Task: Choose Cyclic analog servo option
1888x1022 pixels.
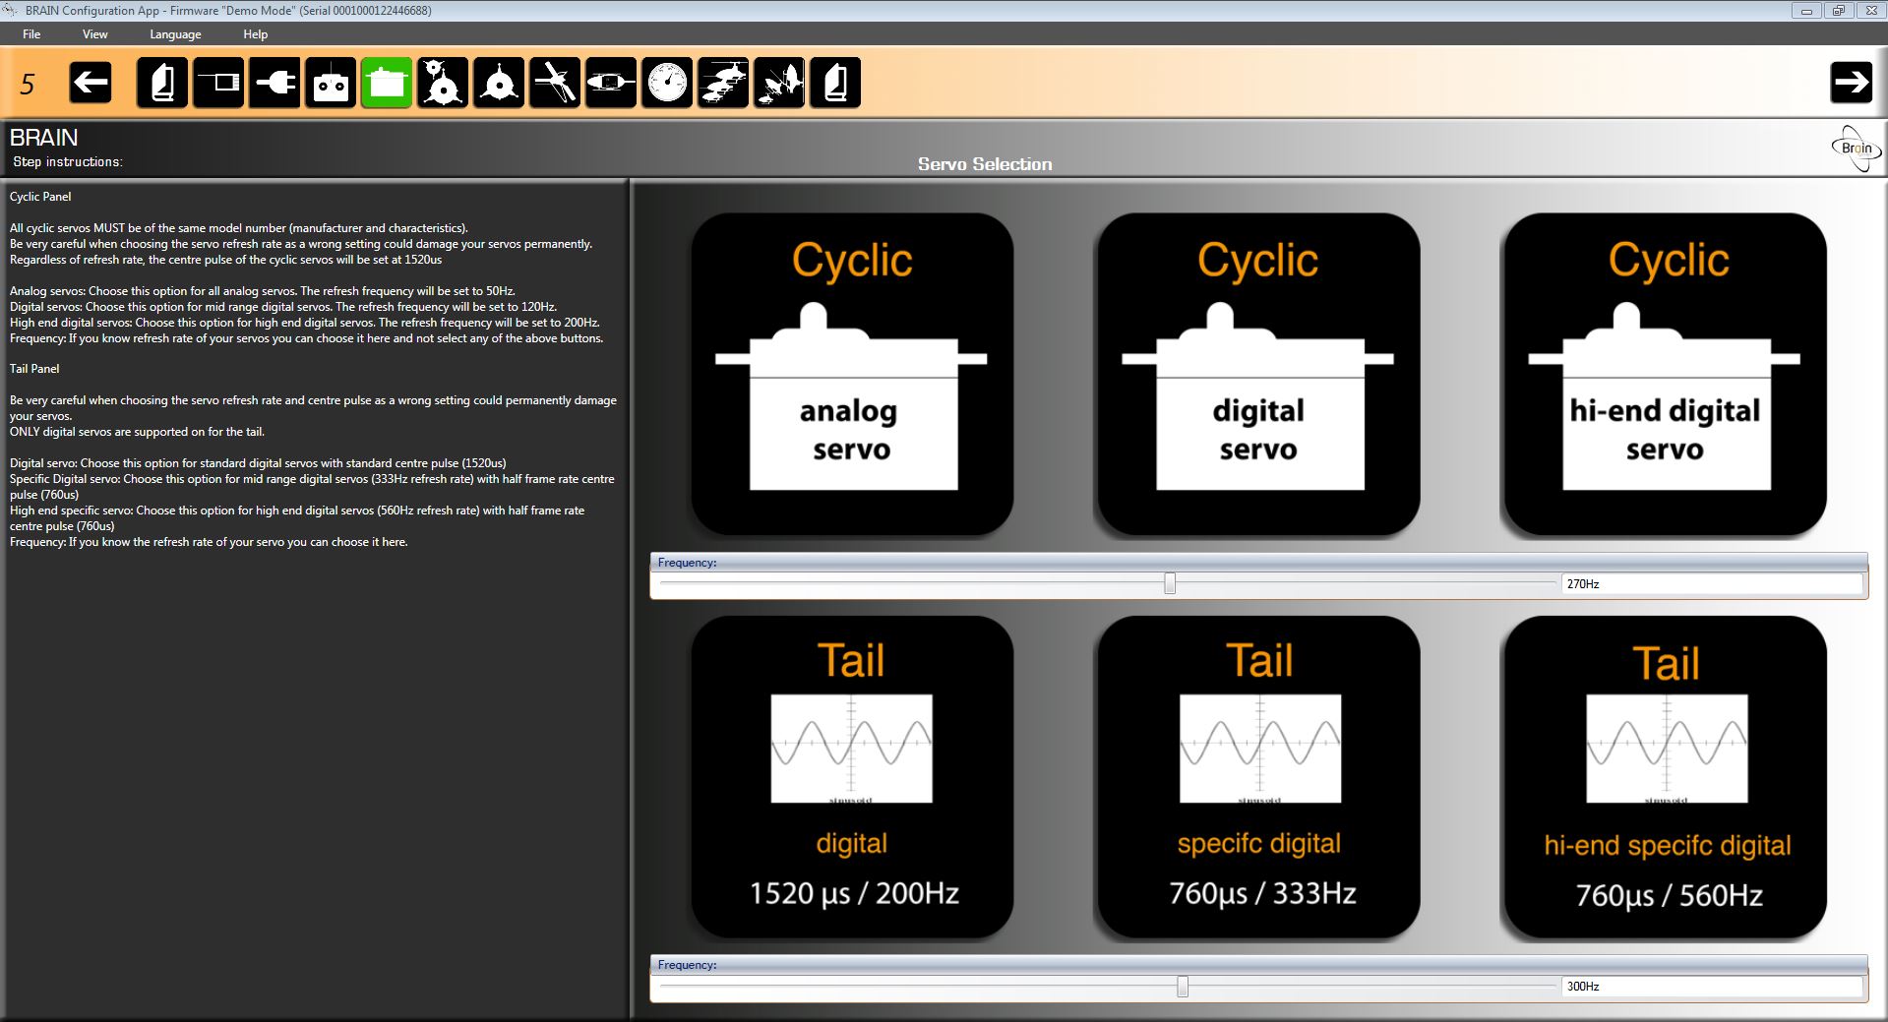Action: click(x=852, y=375)
